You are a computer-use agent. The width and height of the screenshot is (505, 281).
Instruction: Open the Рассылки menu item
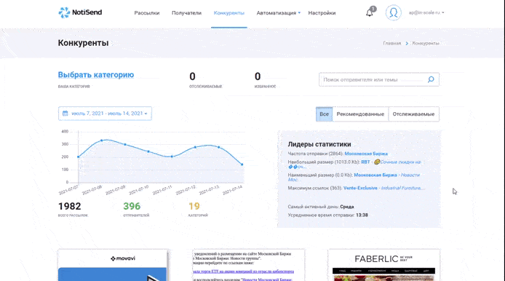coord(147,13)
